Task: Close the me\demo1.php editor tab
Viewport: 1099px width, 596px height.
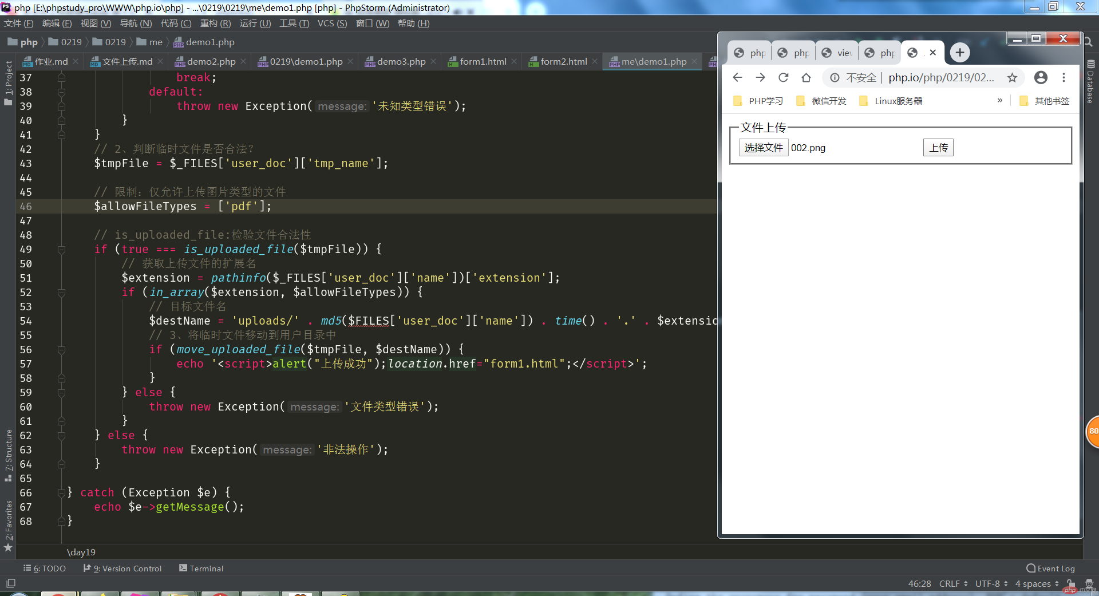Action: 694,61
